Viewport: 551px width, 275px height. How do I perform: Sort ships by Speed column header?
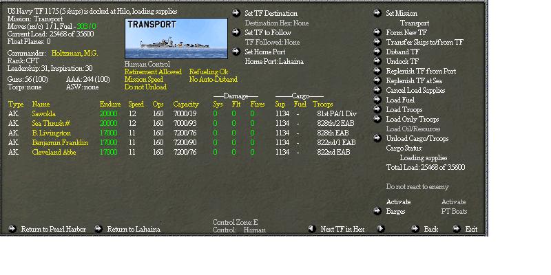(136, 104)
